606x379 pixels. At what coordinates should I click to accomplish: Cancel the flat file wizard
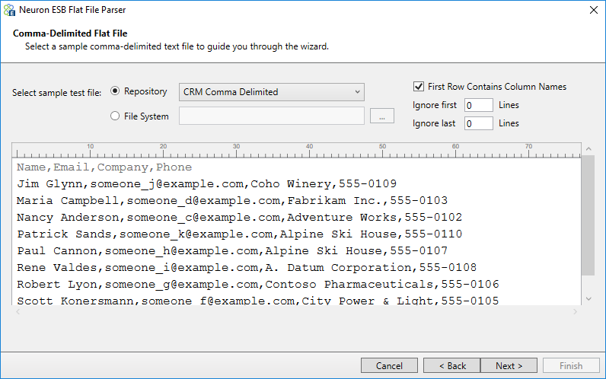(x=389, y=365)
